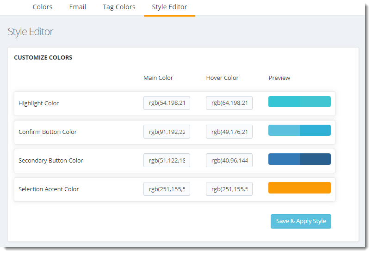Edit Selection Accent Color hover color field
This screenshot has height=254, width=372.
click(x=229, y=189)
